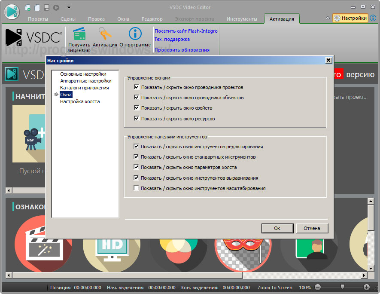Click the О программе info icon
380x294 pixels.
click(135, 34)
